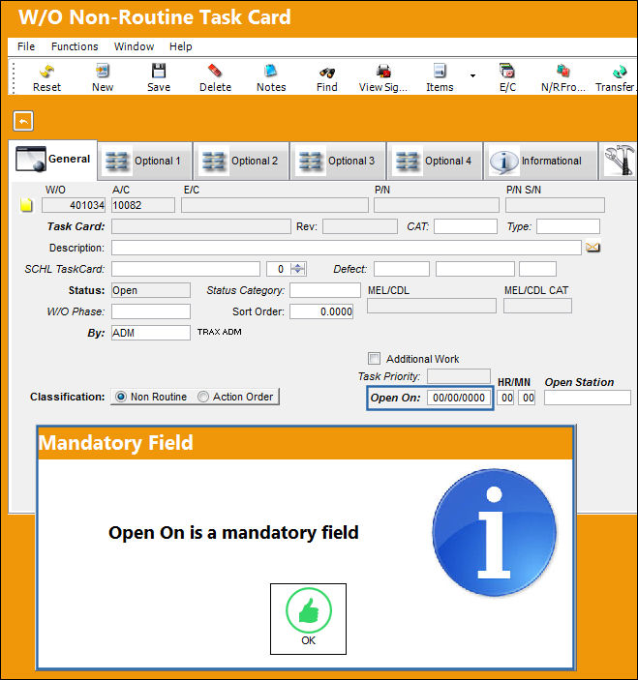This screenshot has height=680, width=638.
Task: Click the By field containing ADM
Action: 151,333
